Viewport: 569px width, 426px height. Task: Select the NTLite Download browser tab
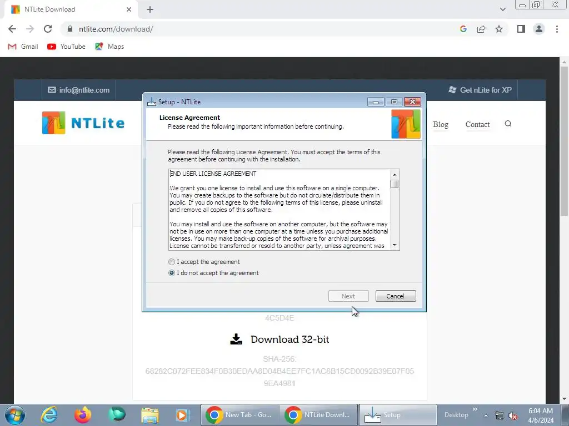(x=71, y=9)
